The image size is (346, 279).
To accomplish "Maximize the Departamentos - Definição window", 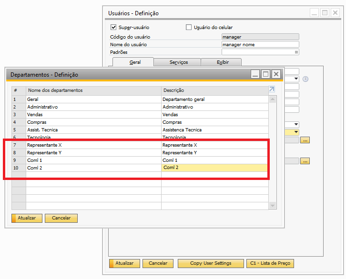I will pyautogui.click(x=265, y=74).
